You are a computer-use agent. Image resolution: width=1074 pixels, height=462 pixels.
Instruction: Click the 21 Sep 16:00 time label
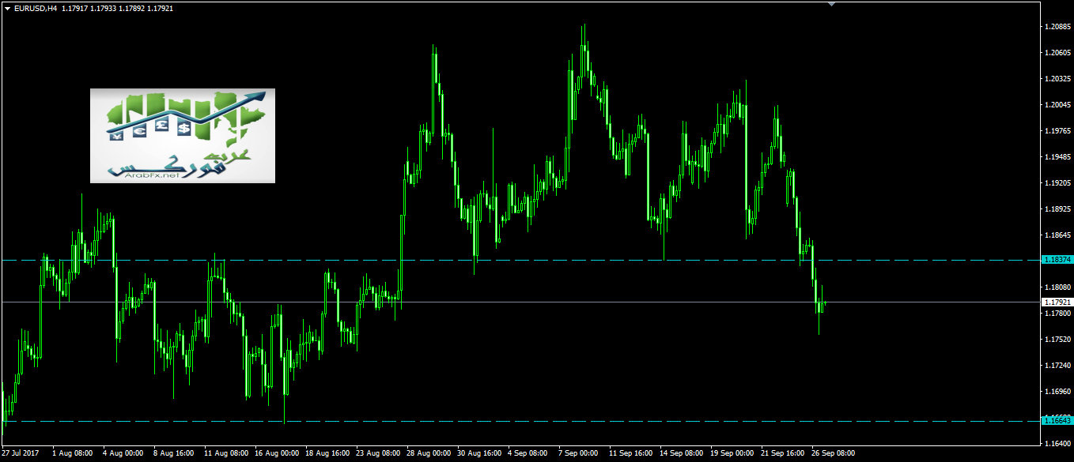click(781, 454)
